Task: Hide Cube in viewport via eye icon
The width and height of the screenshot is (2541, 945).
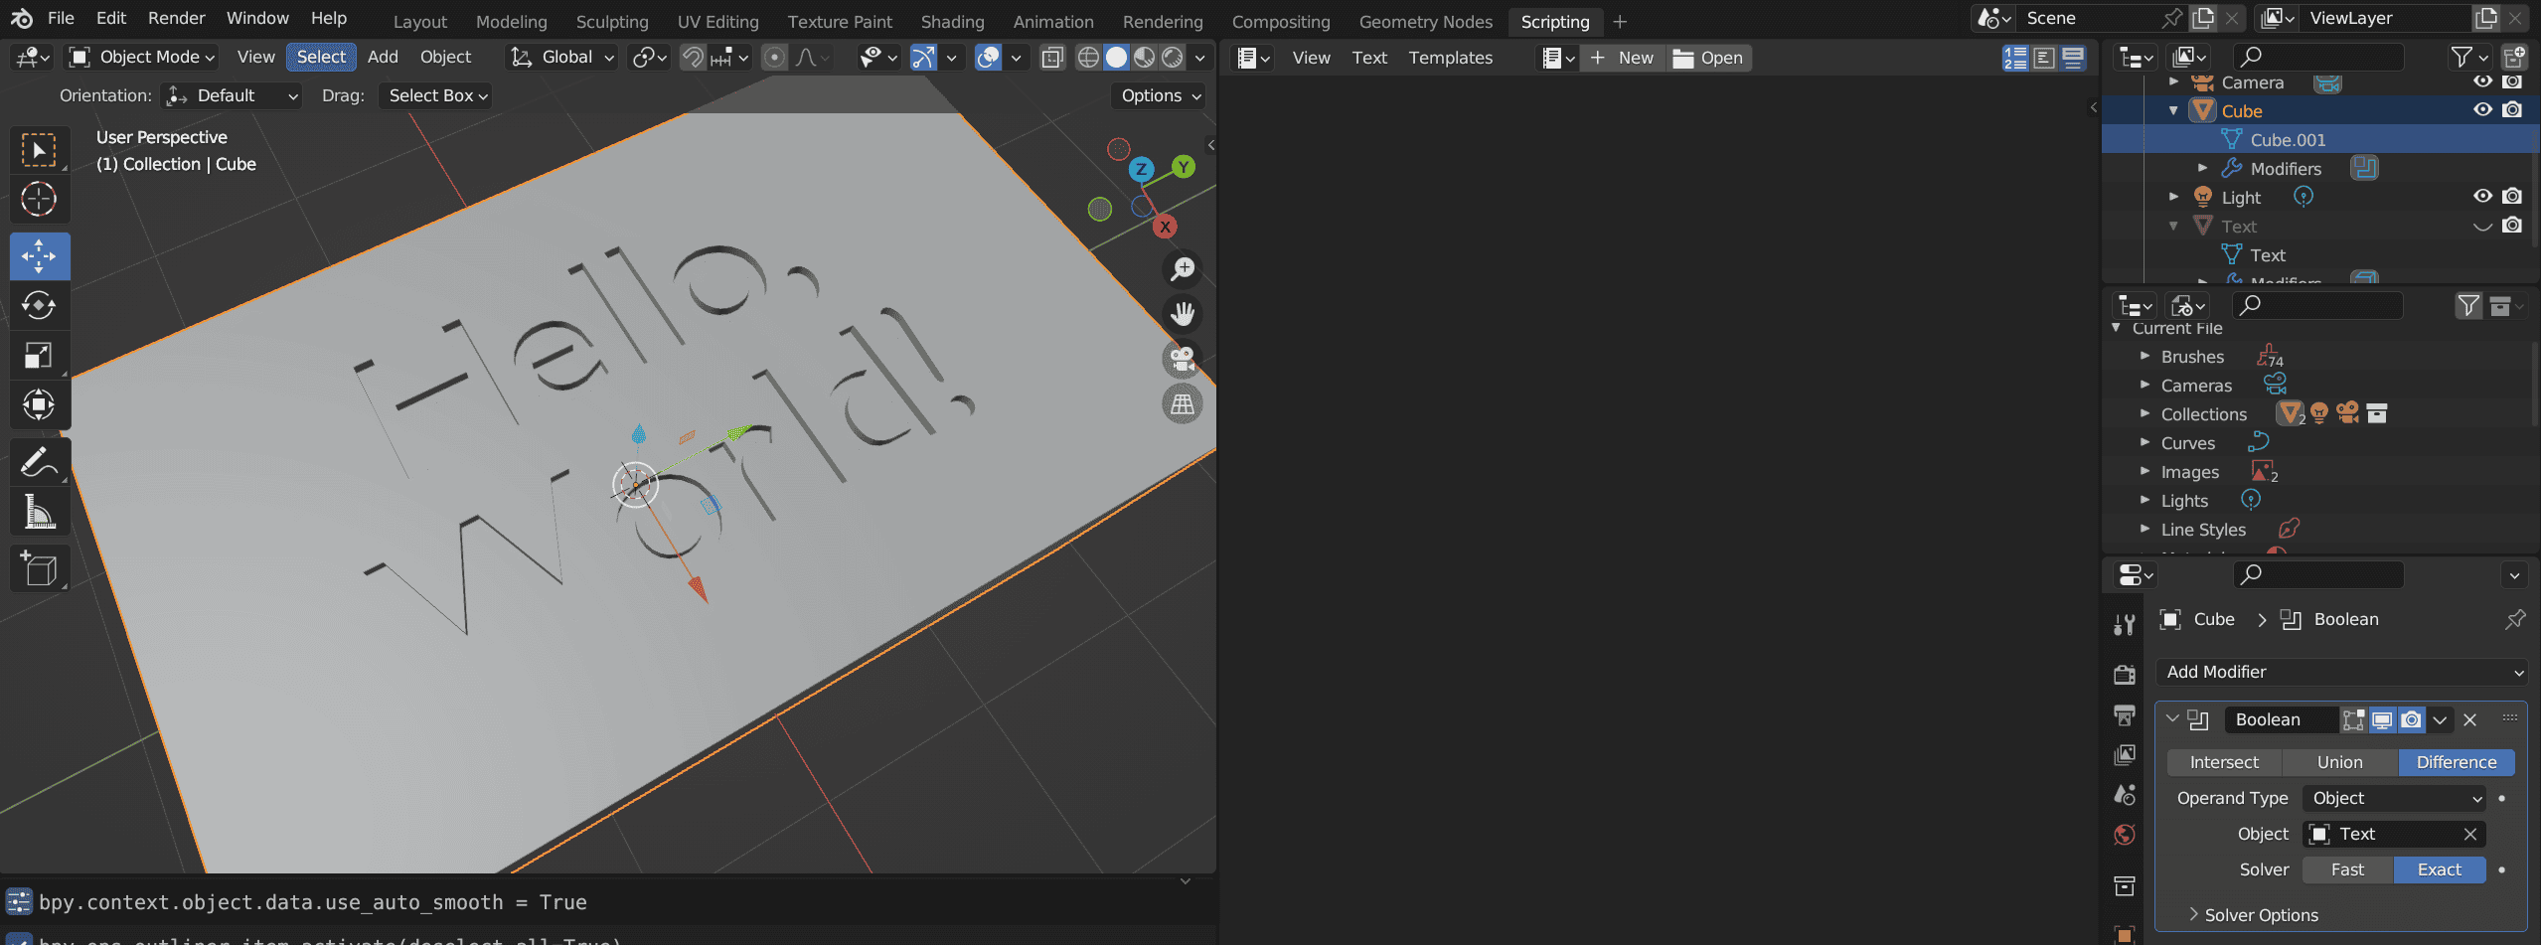Action: click(x=2482, y=109)
